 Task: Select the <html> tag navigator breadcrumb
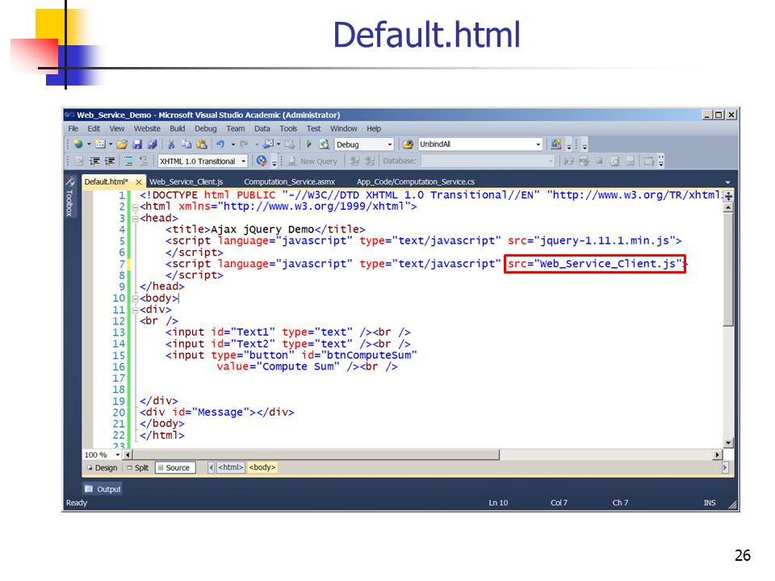231,467
